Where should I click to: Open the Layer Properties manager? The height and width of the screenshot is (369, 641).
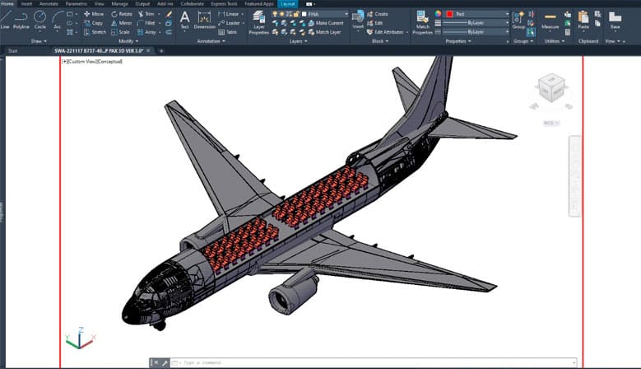258,21
